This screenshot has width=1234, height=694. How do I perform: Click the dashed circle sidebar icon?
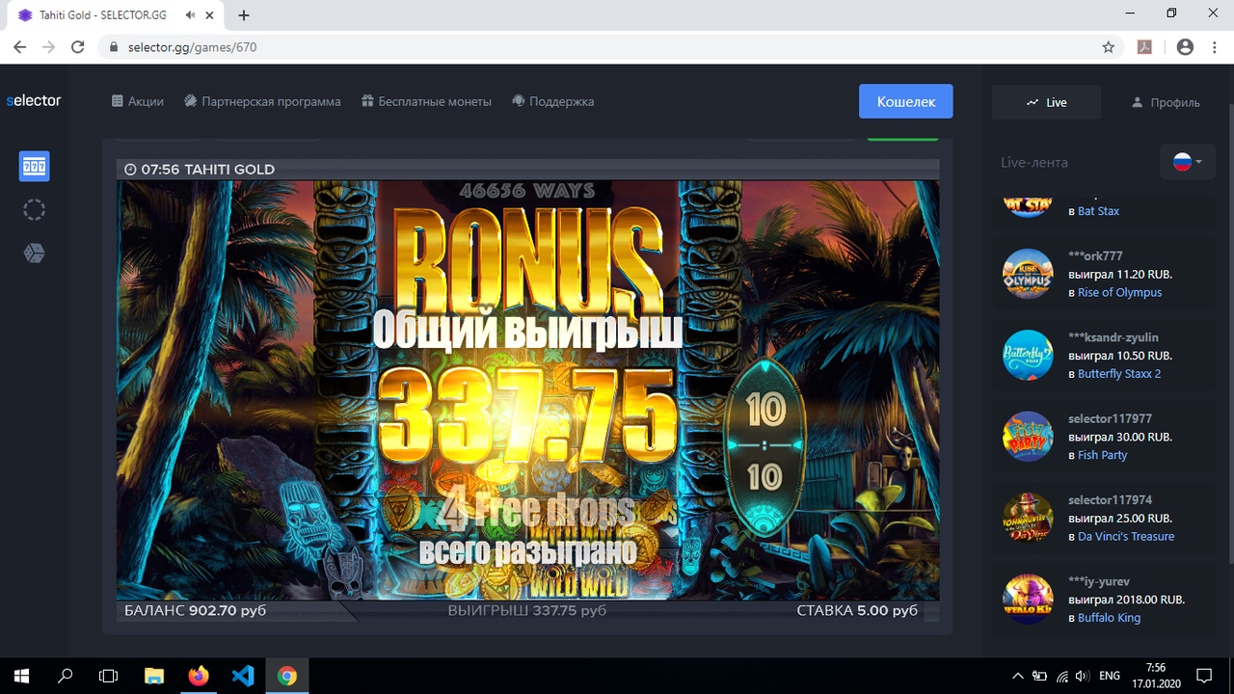34,210
